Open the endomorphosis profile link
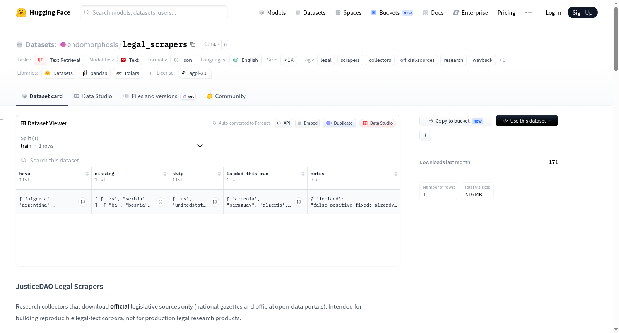The height and width of the screenshot is (333, 619). 92,44
